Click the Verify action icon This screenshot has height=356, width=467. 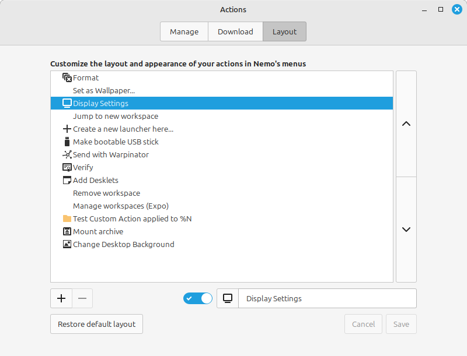click(66, 167)
